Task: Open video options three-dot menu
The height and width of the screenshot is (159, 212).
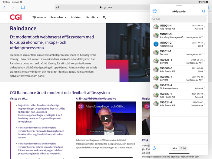Action: pyautogui.click(x=130, y=107)
